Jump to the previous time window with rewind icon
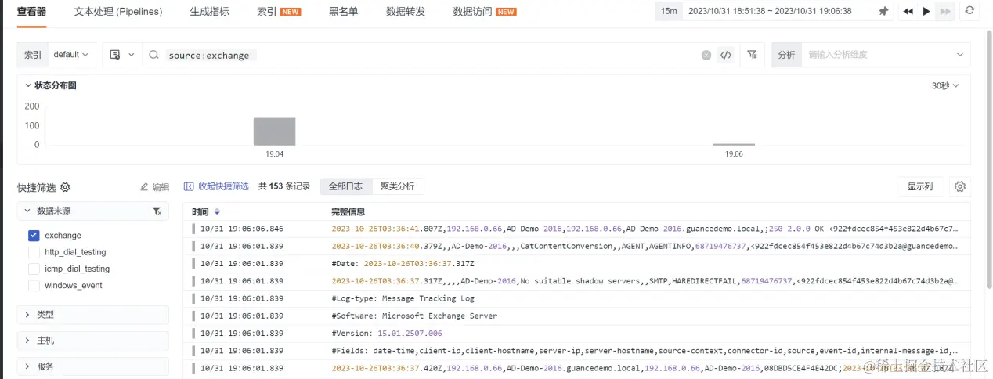The height and width of the screenshot is (379, 993). tap(908, 12)
